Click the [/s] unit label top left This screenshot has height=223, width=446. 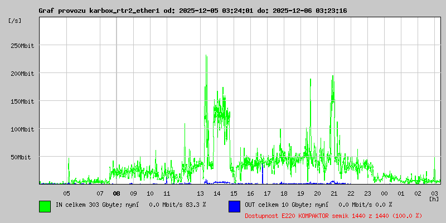15,20
